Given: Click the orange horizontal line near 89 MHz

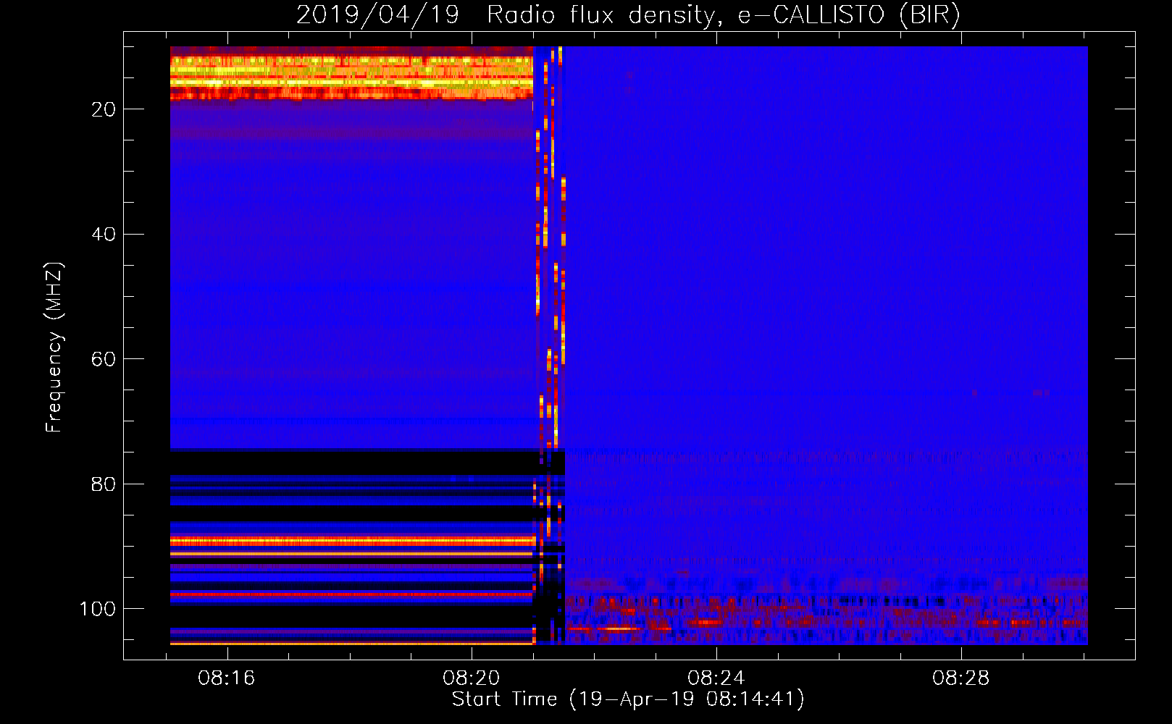Looking at the screenshot, I should [x=352, y=540].
